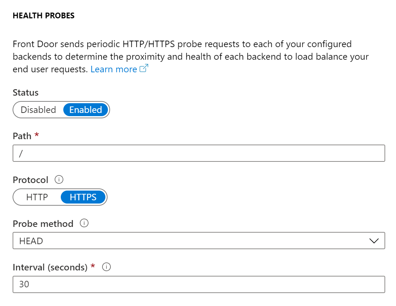Image resolution: width=396 pixels, height=306 pixels.
Task: Click the HEALTH PROBES section heading
Action: pos(44,16)
